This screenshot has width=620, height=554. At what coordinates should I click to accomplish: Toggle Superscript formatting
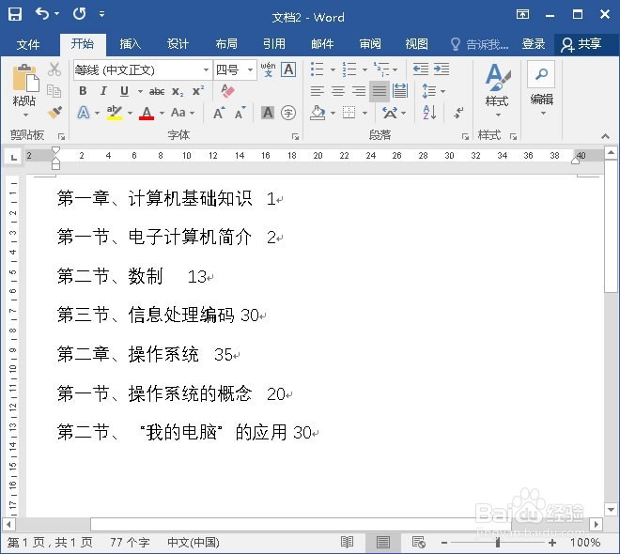(x=198, y=91)
